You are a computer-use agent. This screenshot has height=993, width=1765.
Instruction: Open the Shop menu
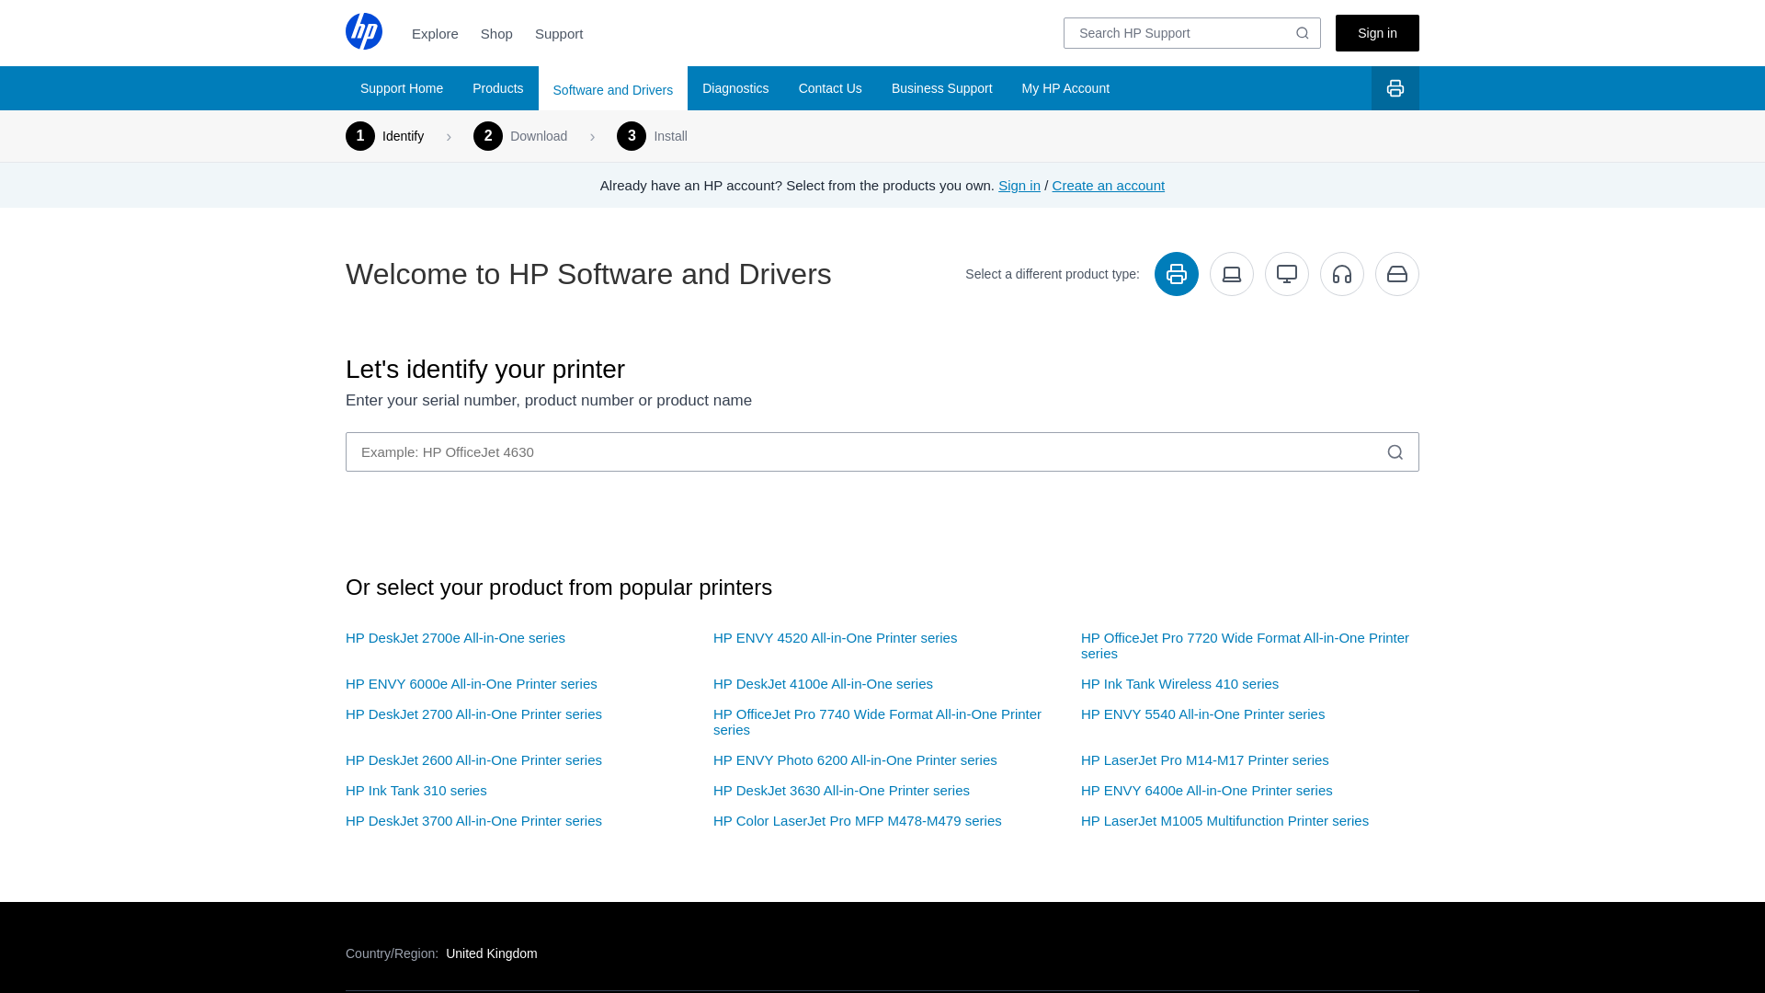(496, 34)
